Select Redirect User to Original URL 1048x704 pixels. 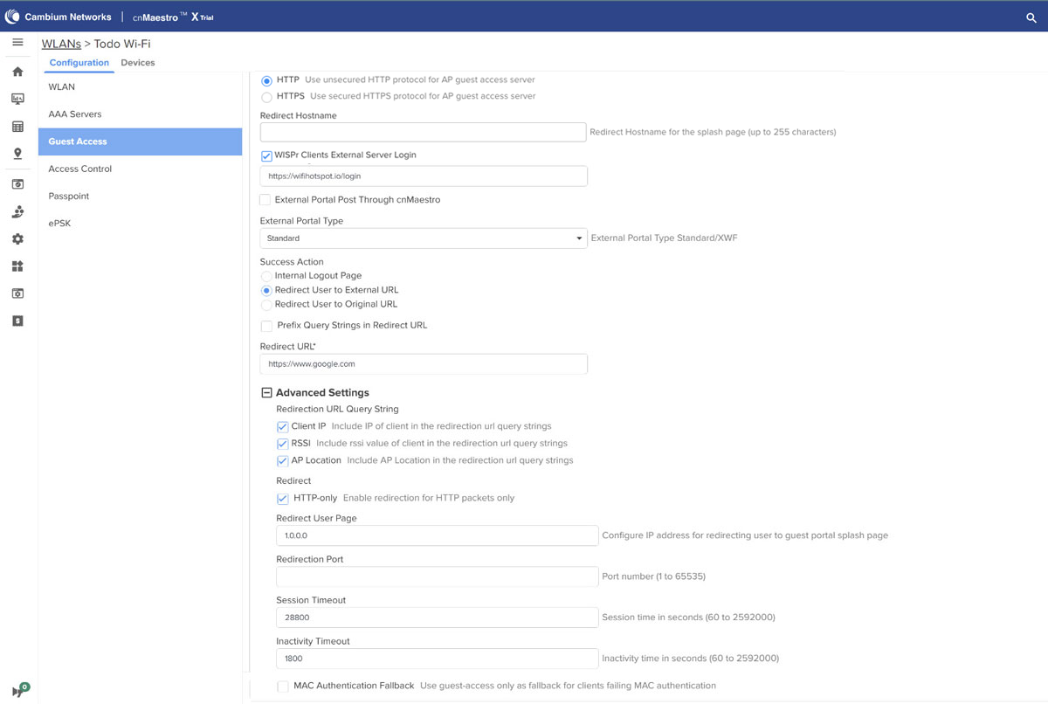click(x=267, y=305)
